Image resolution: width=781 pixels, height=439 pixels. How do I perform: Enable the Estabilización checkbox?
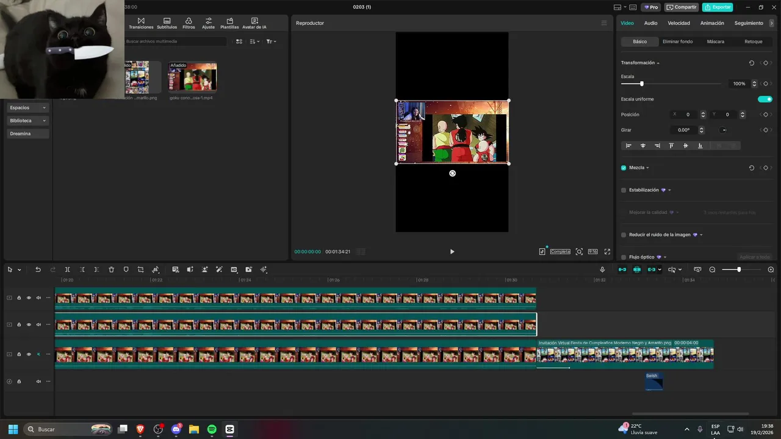pos(624,190)
